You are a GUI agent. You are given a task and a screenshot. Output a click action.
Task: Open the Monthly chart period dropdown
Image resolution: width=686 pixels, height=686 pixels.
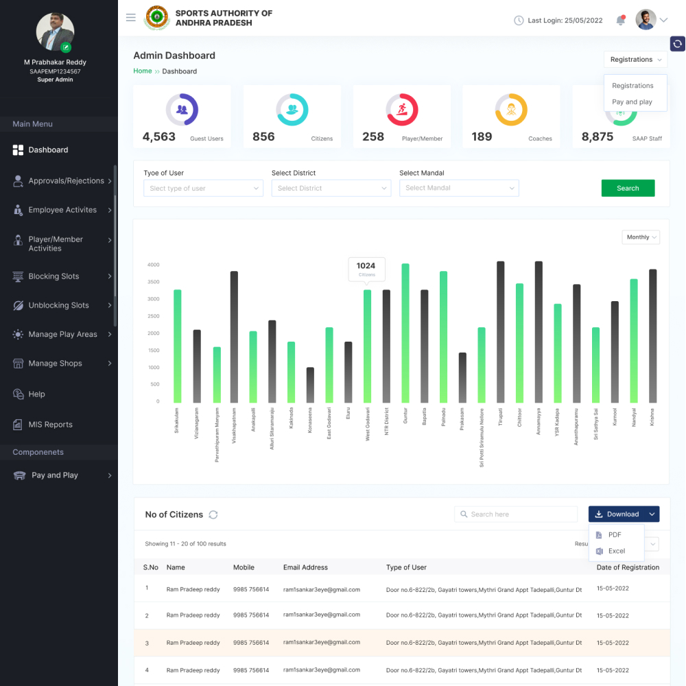pyautogui.click(x=641, y=237)
